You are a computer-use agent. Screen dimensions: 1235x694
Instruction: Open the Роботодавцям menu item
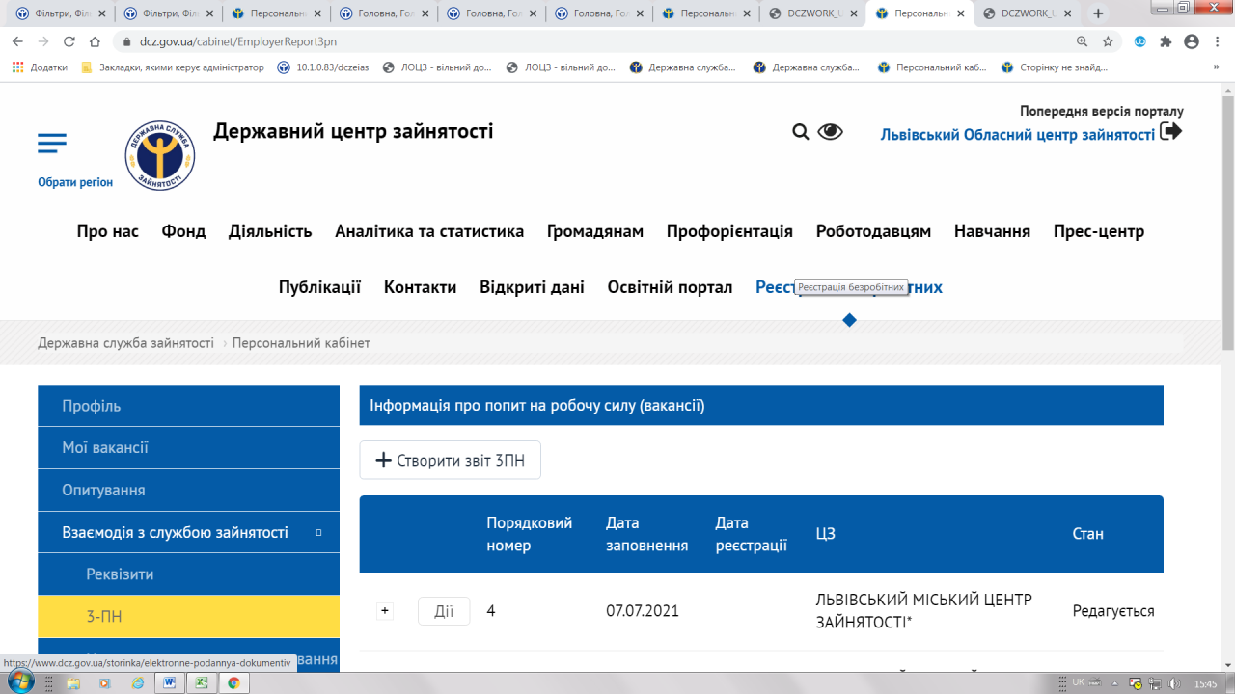(873, 231)
